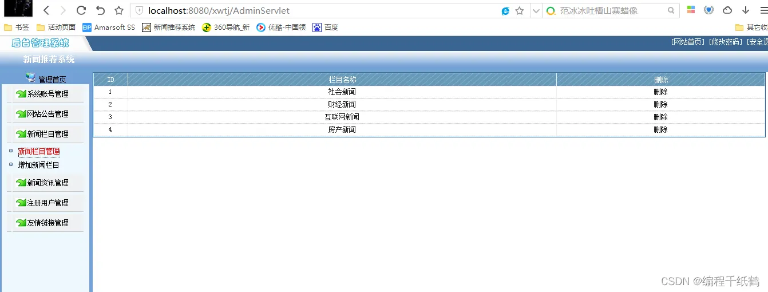768x292 pixels.
Task: Click the 栏目名称 column header
Action: (x=342, y=80)
